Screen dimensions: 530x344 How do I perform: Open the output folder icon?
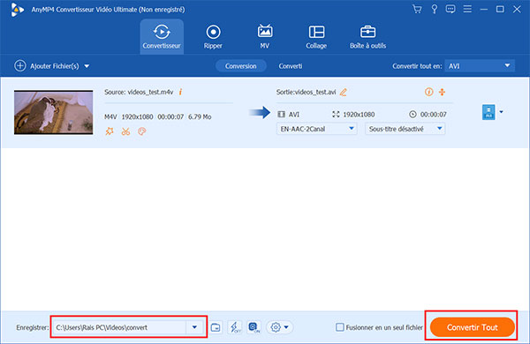[216, 327]
